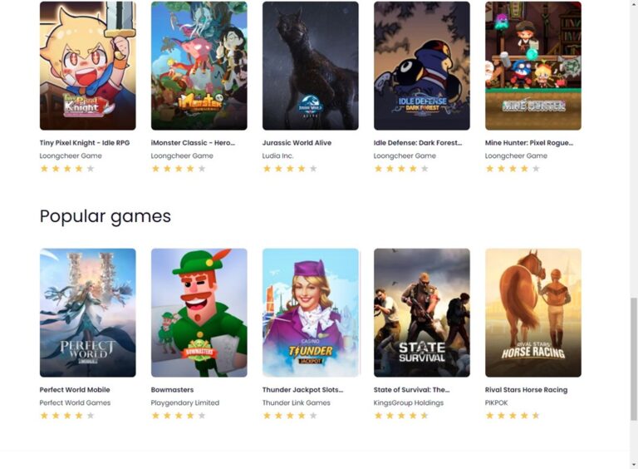Open the Bowmasters game thumbnail
Viewport: 638px width, 469px height.
tap(199, 313)
